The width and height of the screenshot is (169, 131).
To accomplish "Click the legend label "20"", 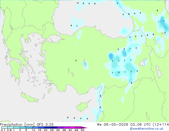I will pyautogui.click(x=46, y=130).
